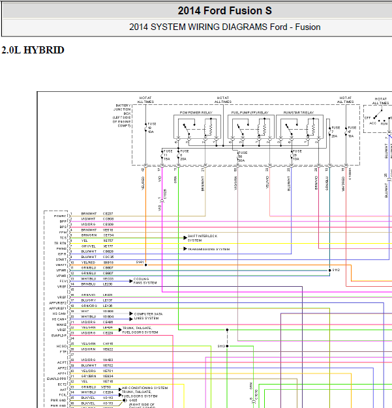Select the 'AAT' pin label
392x408 pixels.
(x=63, y=390)
